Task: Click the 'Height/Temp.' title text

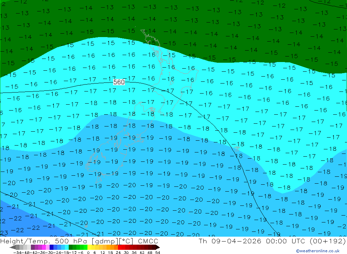Action: pyautogui.click(x=25, y=241)
